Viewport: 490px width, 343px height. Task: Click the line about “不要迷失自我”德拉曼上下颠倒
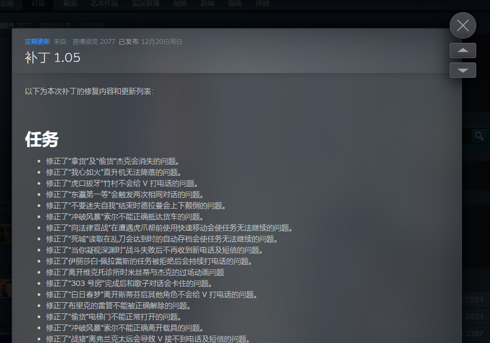(137, 205)
